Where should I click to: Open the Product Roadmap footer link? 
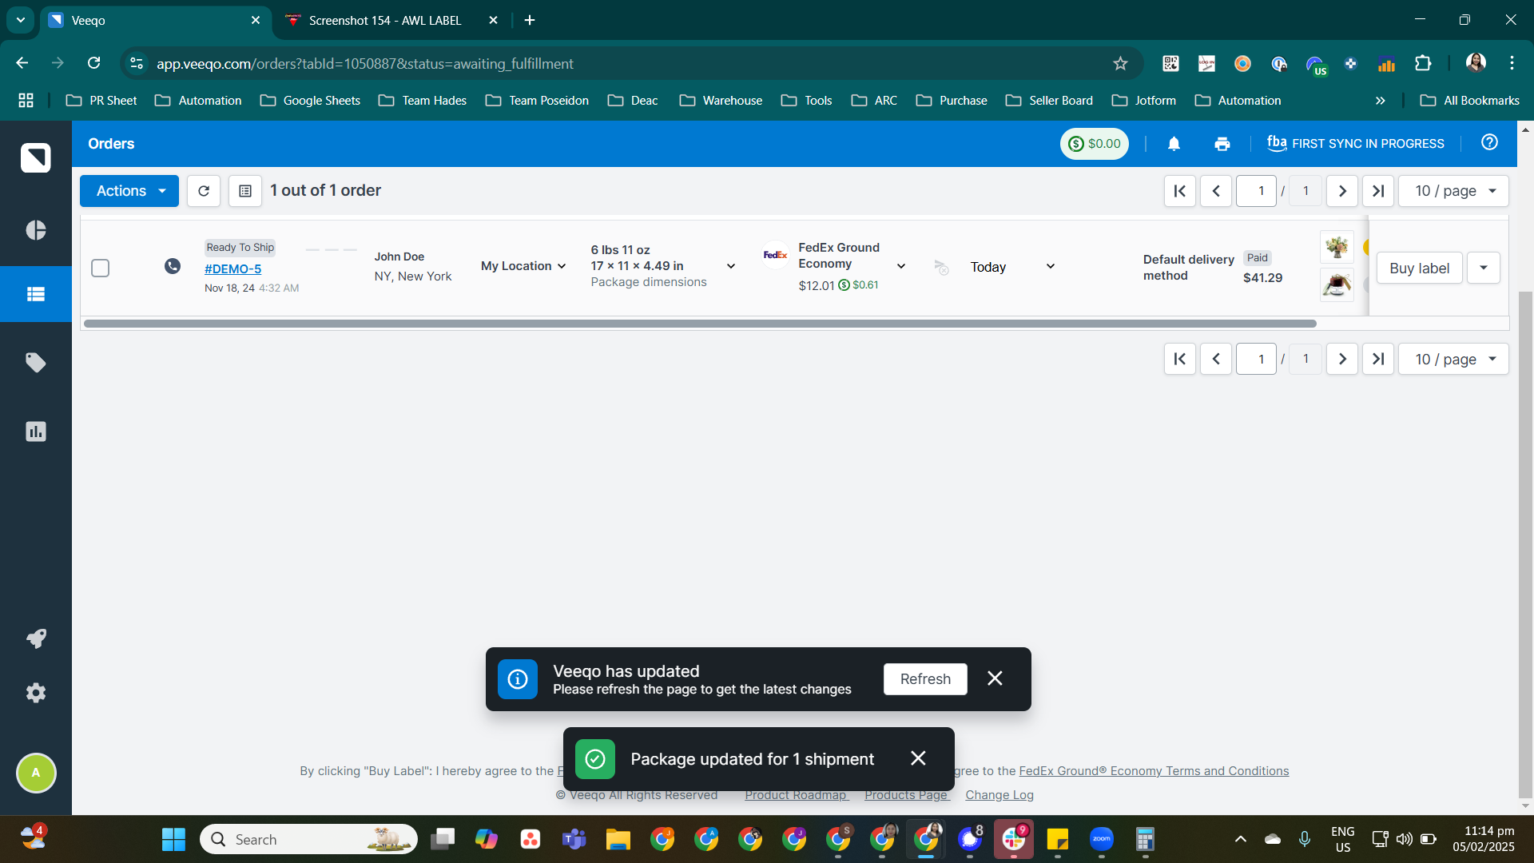click(796, 795)
